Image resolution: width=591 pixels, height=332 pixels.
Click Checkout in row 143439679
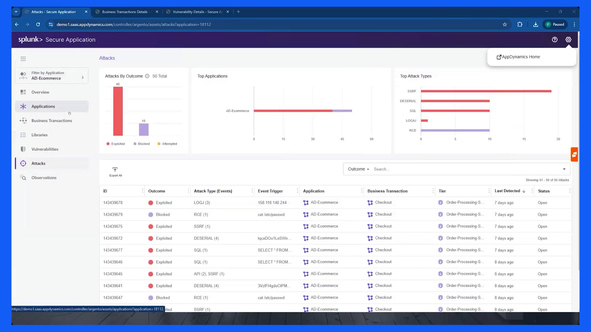pos(383,214)
